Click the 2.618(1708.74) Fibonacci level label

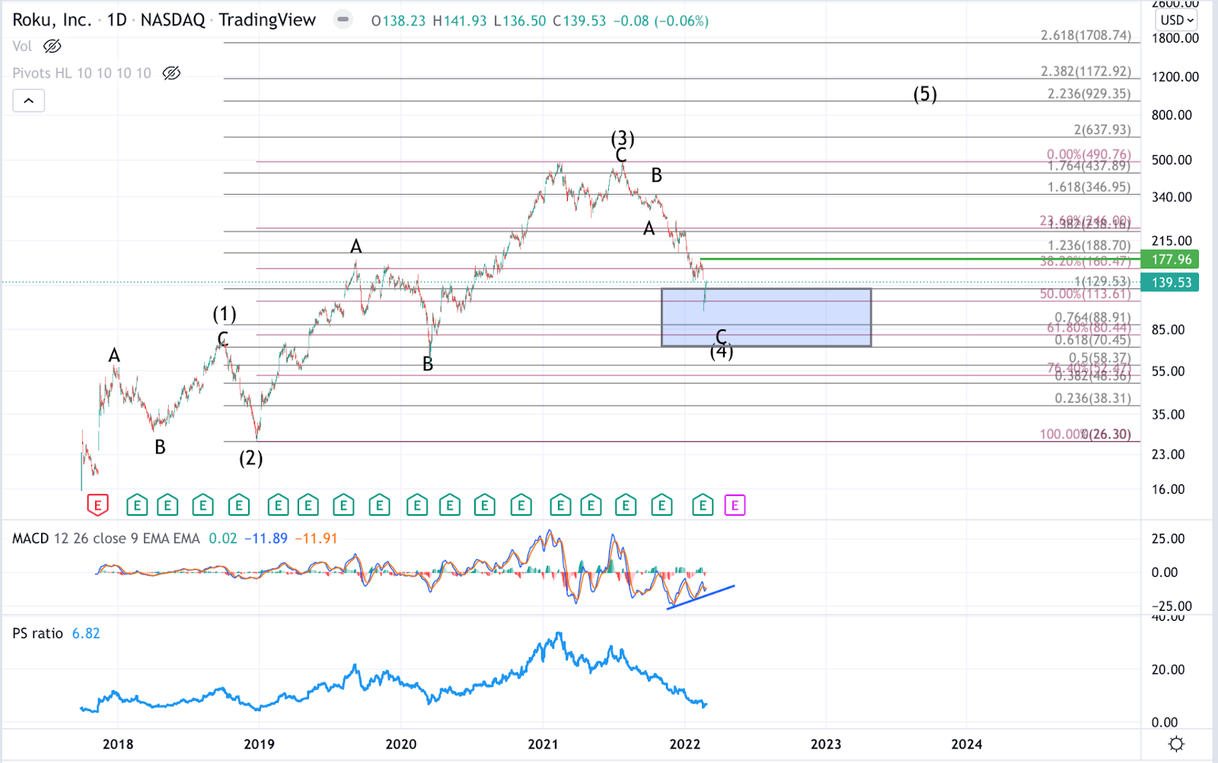1086,36
